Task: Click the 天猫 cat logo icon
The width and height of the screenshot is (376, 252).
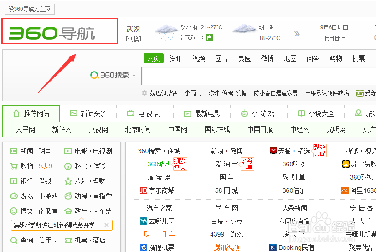Action: point(273,151)
